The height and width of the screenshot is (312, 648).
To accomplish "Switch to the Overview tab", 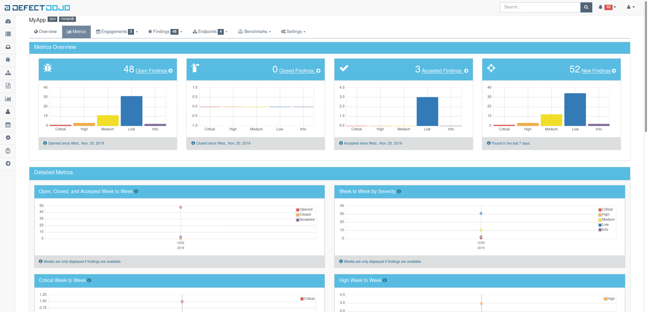I will tap(45, 32).
